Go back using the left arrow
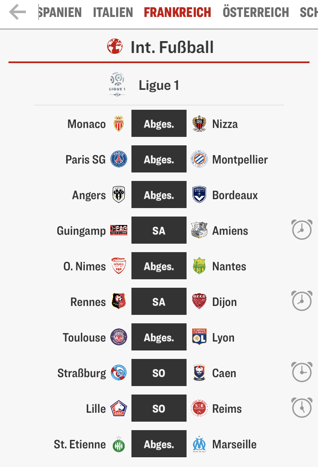The width and height of the screenshot is (318, 467). (17, 12)
